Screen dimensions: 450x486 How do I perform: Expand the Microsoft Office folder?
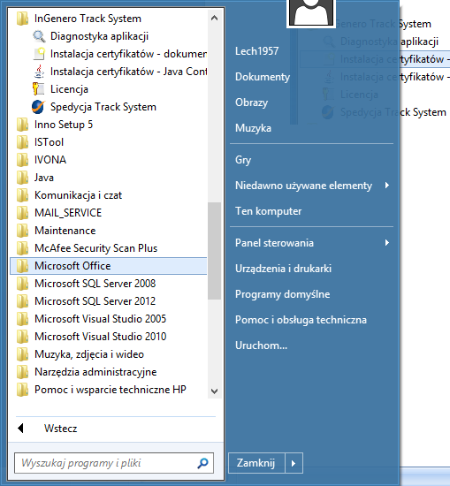click(x=109, y=266)
